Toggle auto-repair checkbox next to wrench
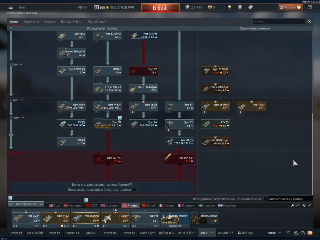Screen dimensions: 320x240 tap(298, 205)
